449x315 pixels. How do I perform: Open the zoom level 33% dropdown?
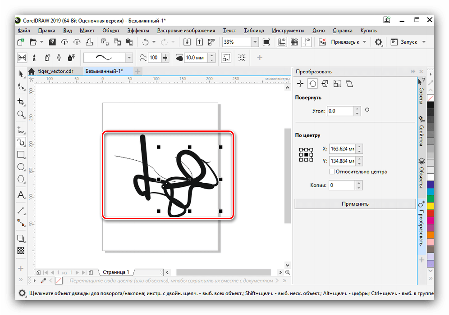[255, 42]
